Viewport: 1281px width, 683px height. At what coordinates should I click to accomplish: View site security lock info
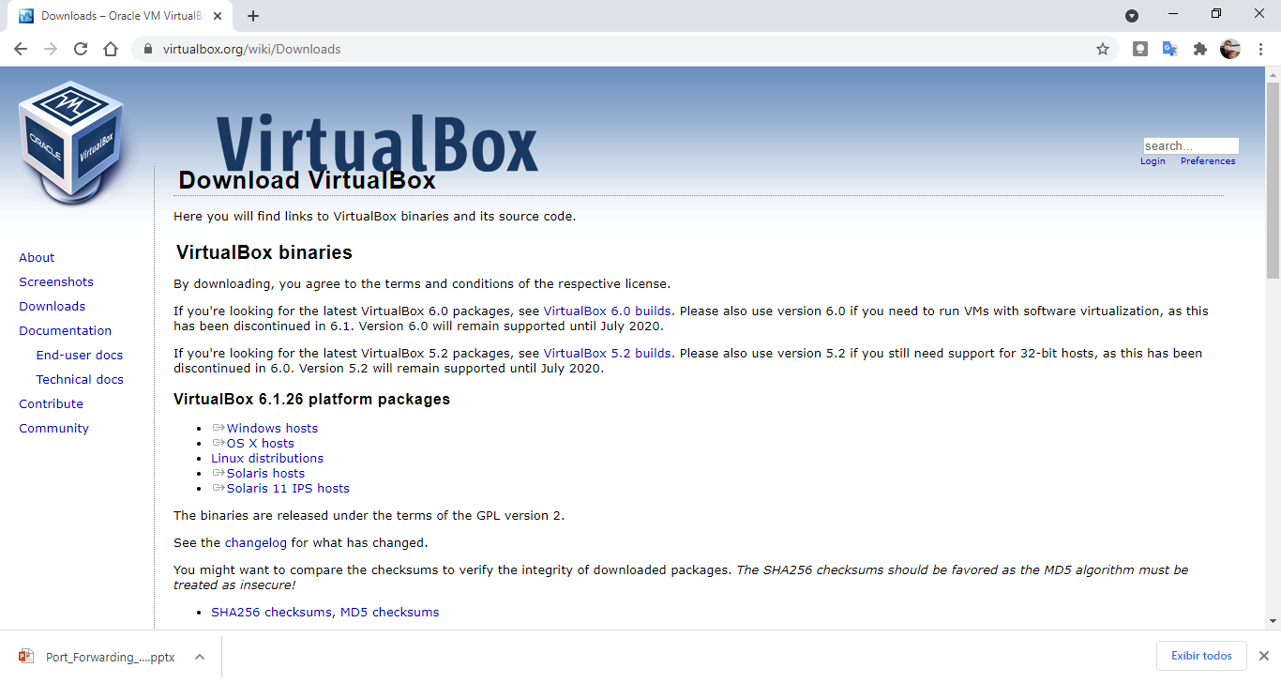coord(148,49)
